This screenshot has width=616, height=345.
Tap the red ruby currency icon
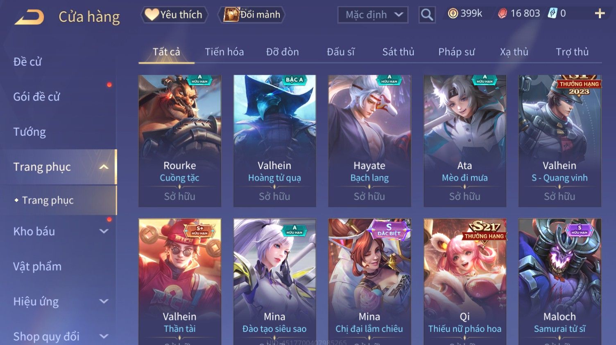coord(502,13)
